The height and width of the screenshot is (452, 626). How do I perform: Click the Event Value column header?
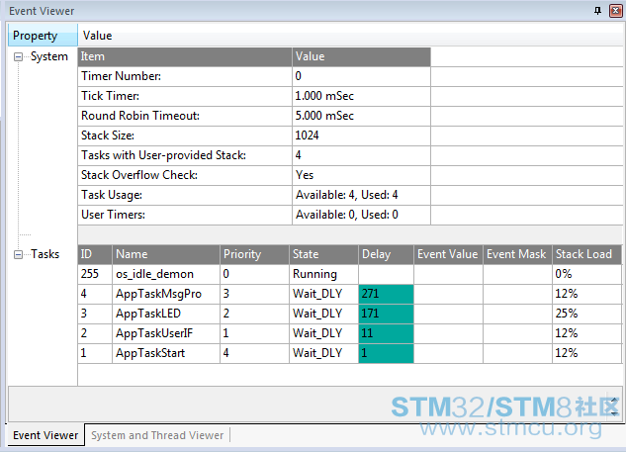tap(448, 254)
